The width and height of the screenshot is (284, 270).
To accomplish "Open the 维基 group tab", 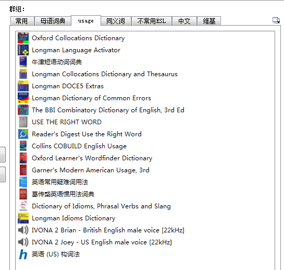I will tap(209, 21).
